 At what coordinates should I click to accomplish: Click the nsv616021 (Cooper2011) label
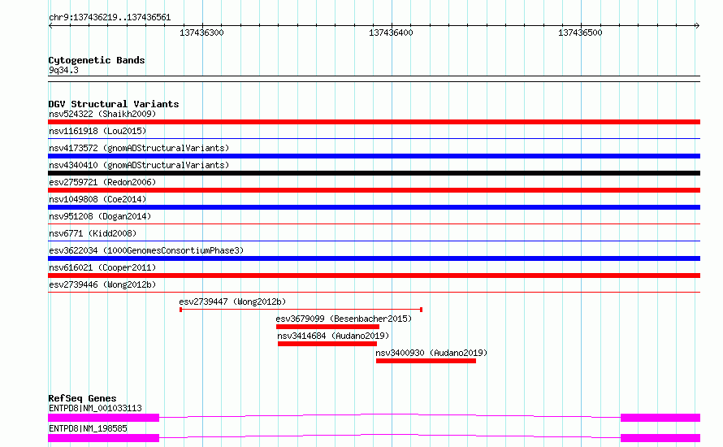coord(102,267)
